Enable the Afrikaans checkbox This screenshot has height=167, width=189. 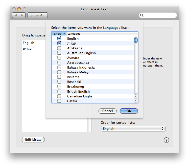tap(59, 48)
